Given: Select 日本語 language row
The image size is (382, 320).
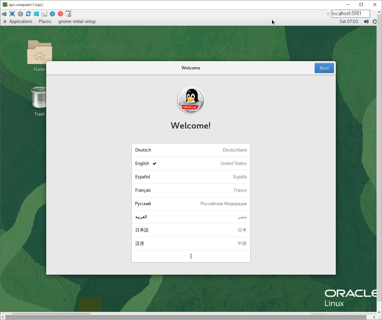Looking at the screenshot, I should (191, 230).
